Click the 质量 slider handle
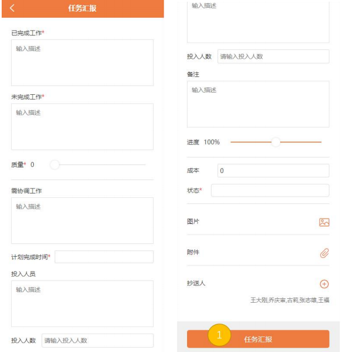 tap(54, 165)
